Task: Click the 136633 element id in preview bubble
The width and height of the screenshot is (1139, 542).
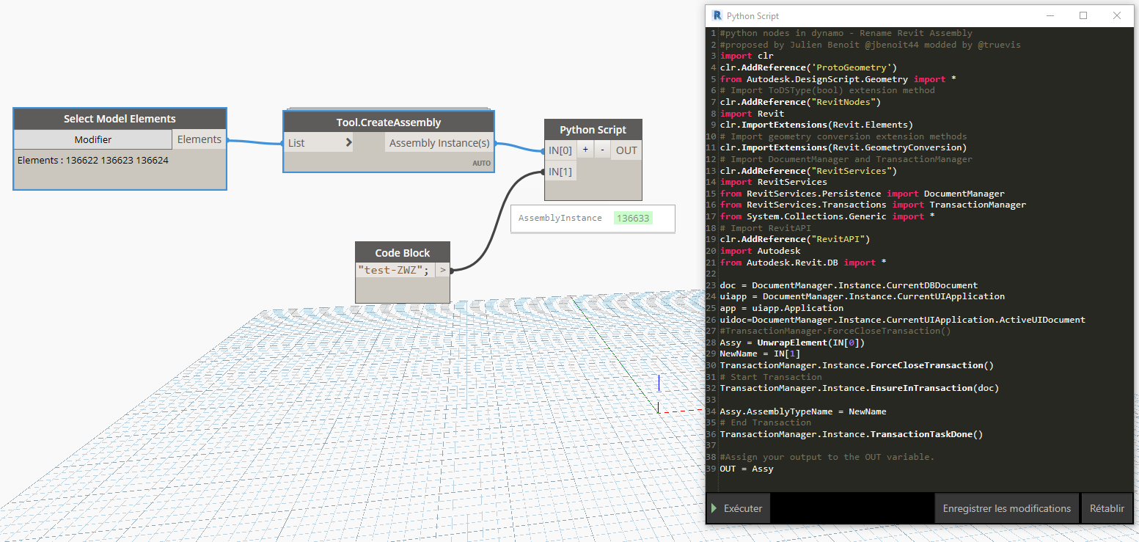Action: [x=633, y=218]
